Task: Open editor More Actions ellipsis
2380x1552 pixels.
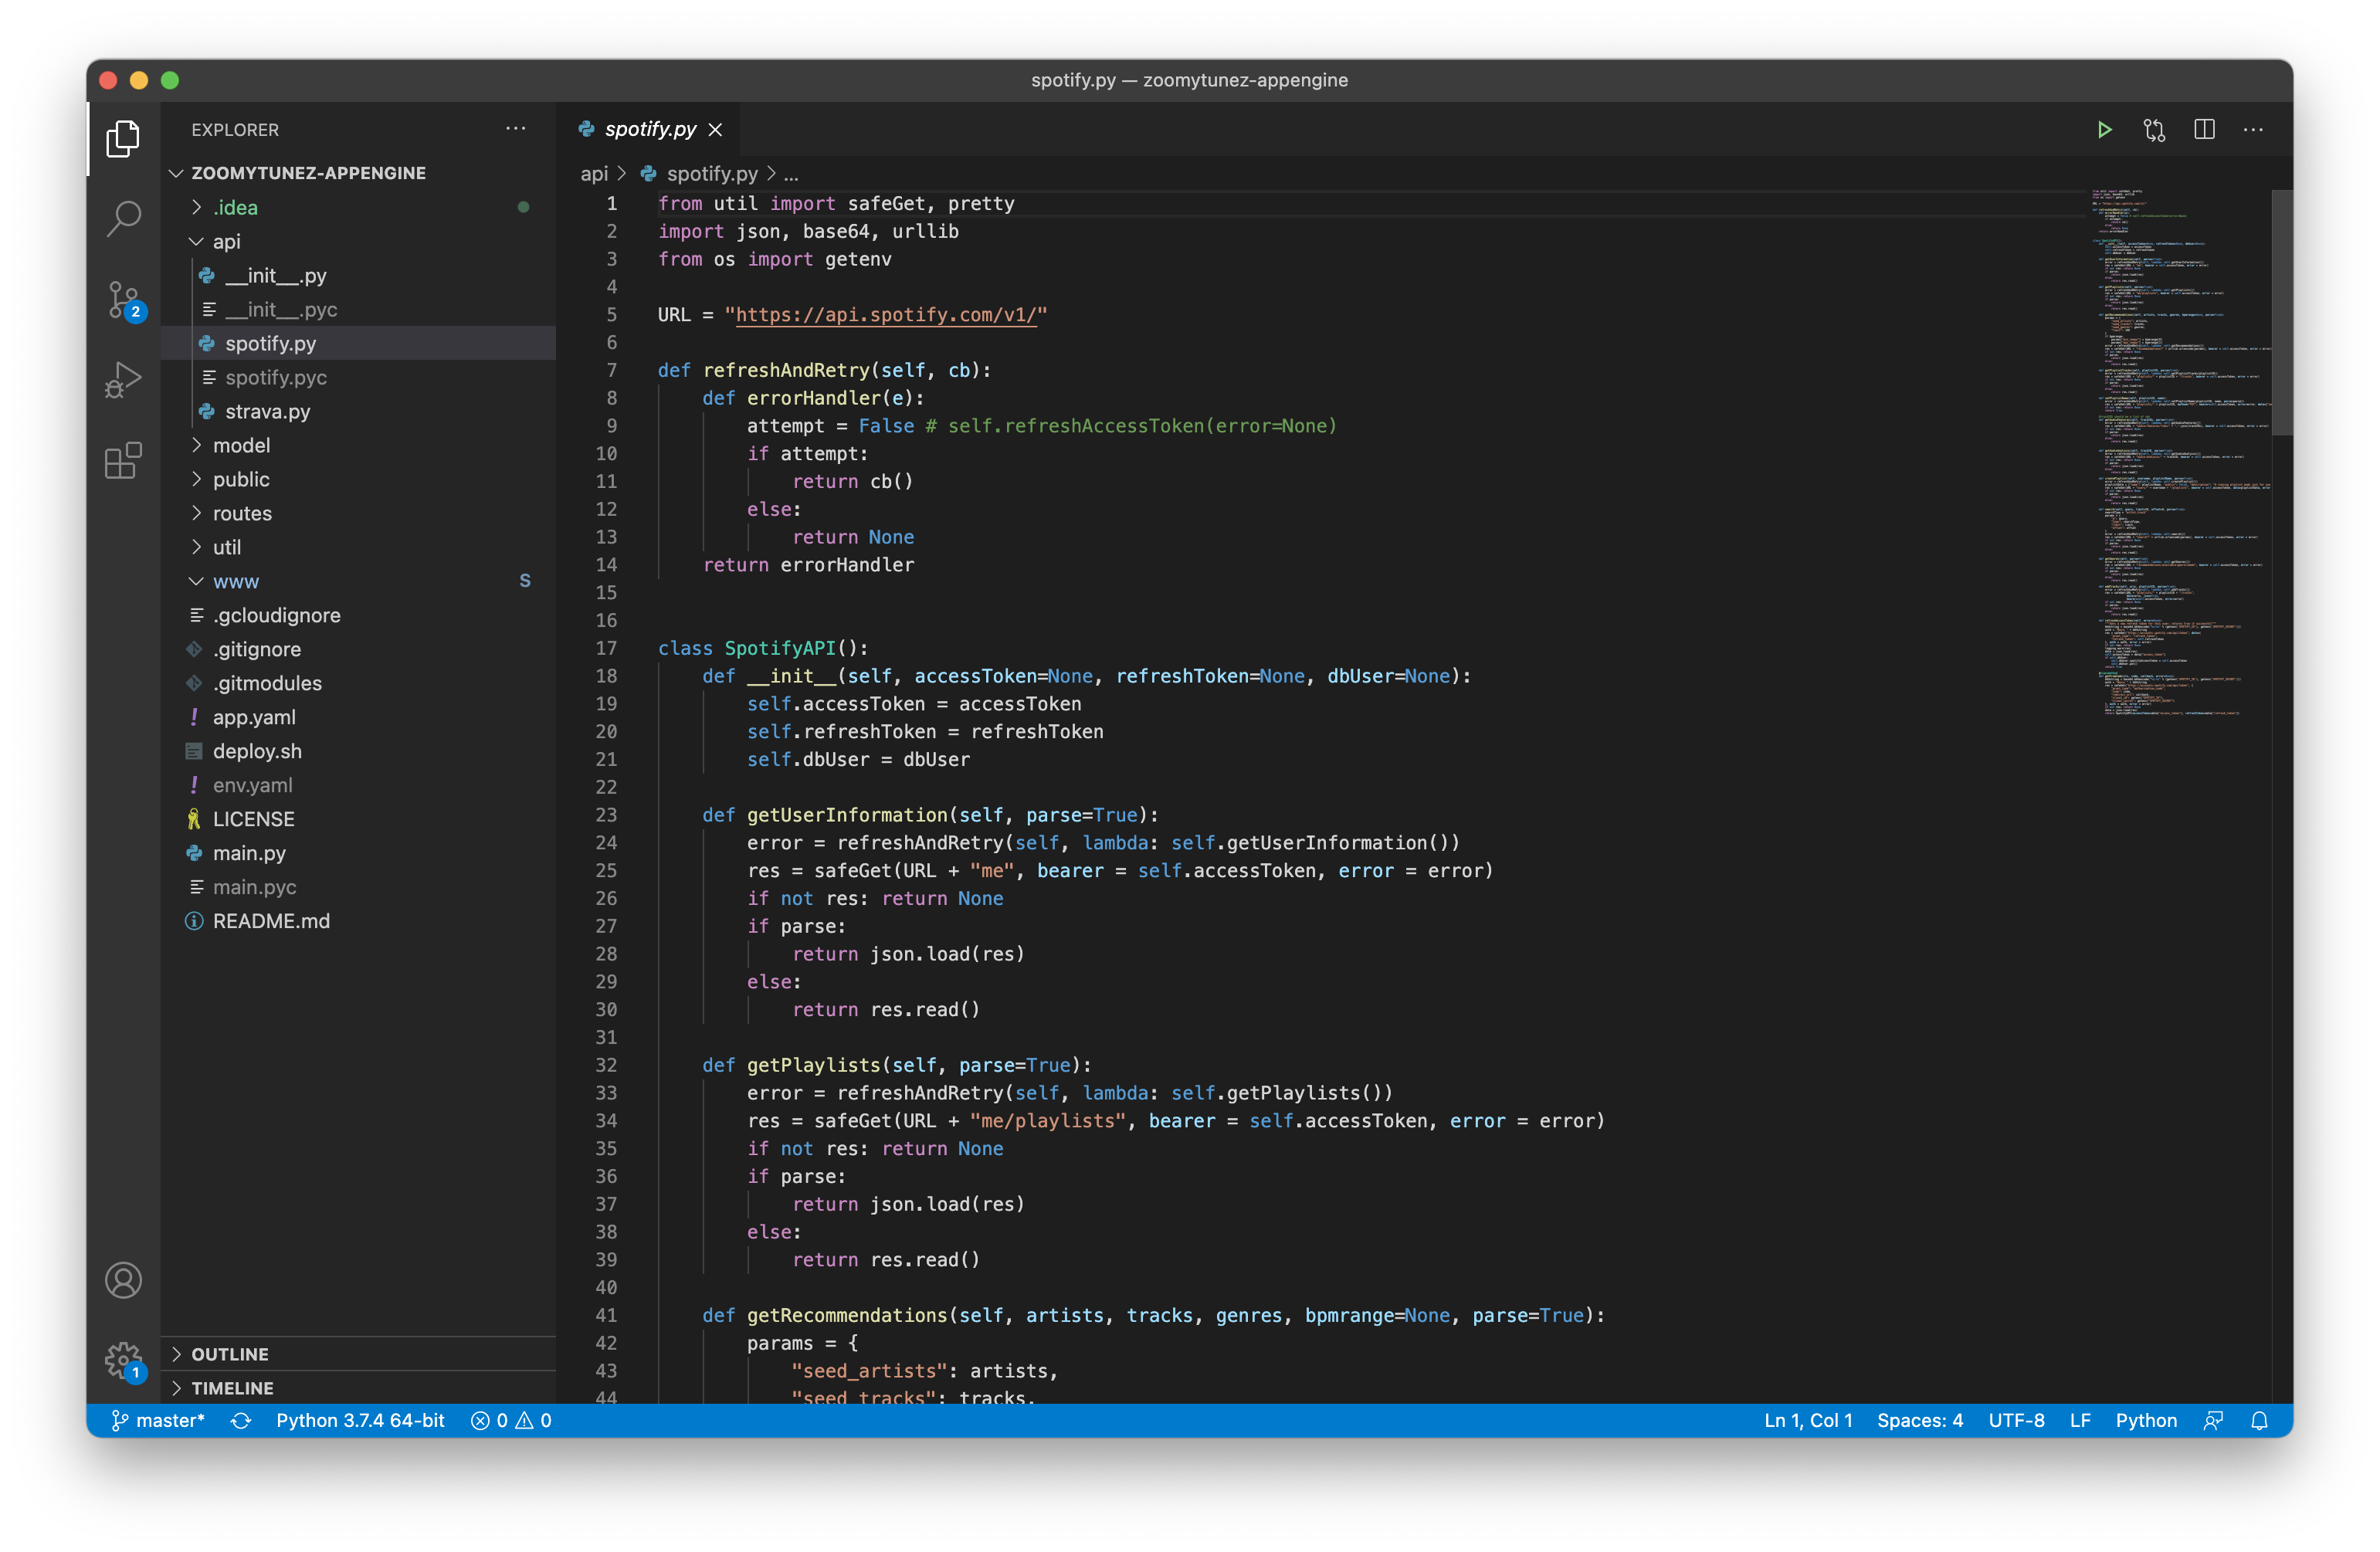Action: [2253, 130]
